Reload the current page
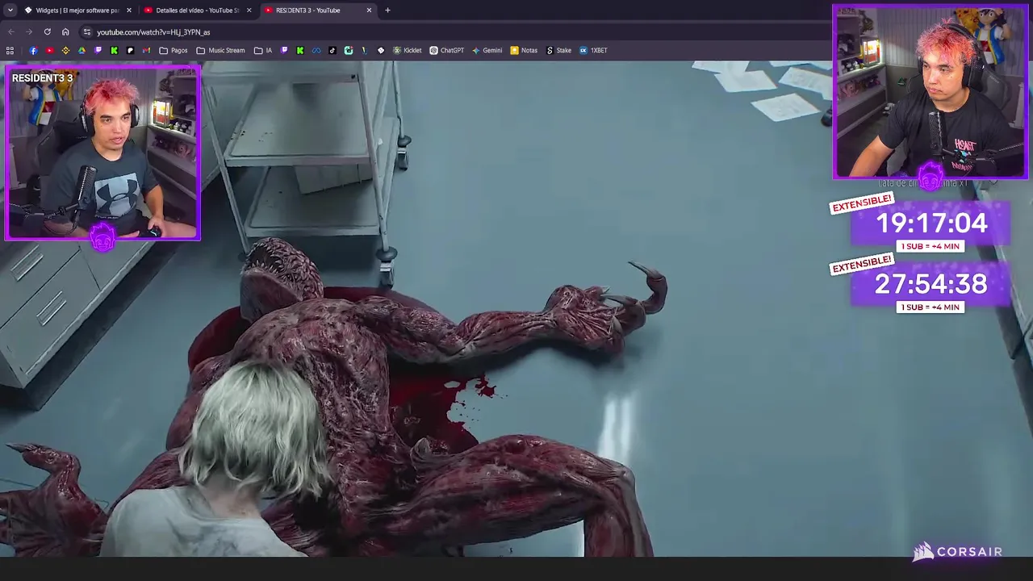 coord(48,32)
